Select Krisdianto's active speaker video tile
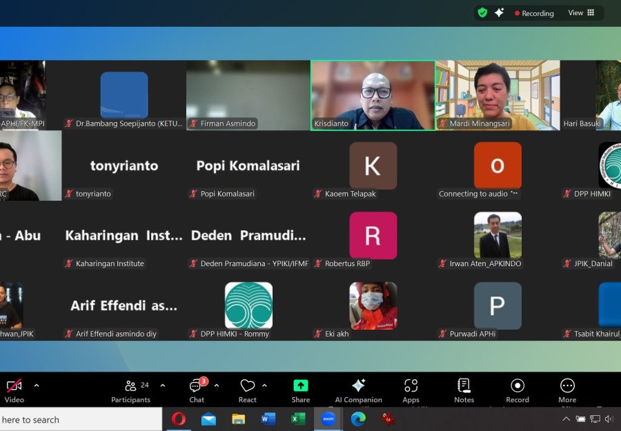The width and height of the screenshot is (621, 431). (x=373, y=95)
